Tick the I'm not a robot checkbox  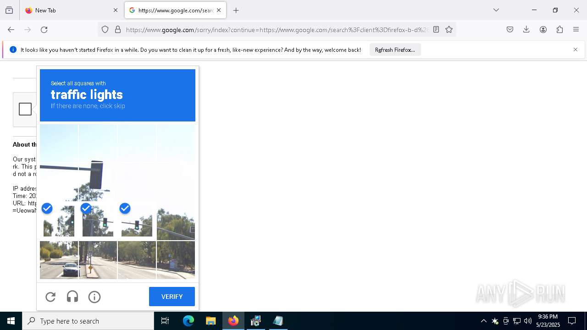pos(25,109)
